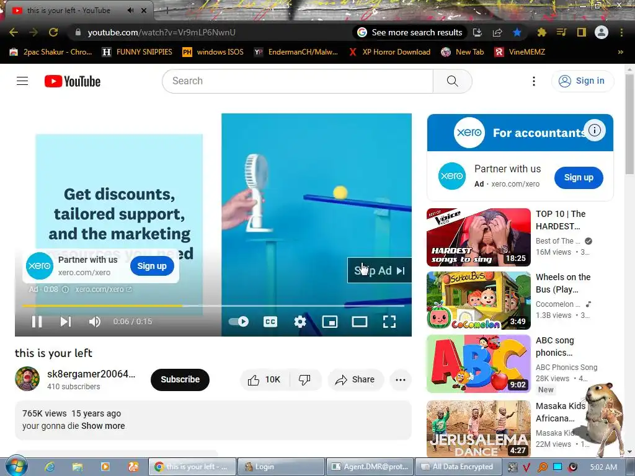Open Windows Explorer from the taskbar

click(78, 467)
